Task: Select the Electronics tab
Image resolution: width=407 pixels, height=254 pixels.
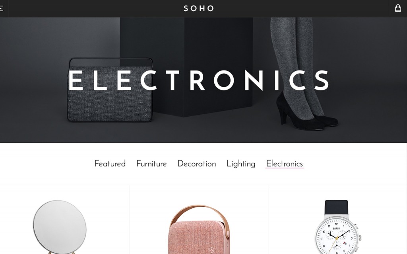Action: click(285, 164)
